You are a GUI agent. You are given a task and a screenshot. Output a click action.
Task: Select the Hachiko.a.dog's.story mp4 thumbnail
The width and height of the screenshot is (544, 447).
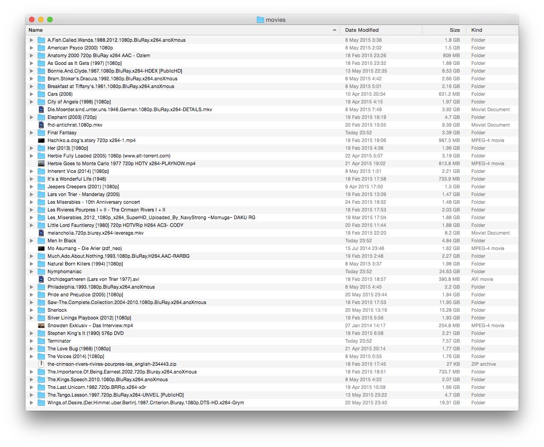41,140
